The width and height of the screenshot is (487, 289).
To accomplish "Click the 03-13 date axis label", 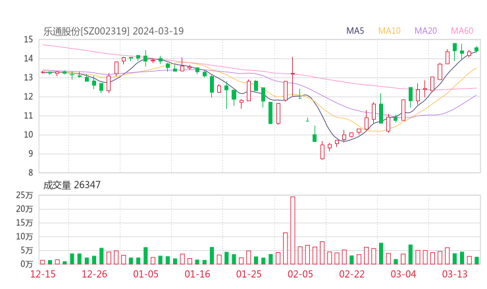I will (455, 274).
